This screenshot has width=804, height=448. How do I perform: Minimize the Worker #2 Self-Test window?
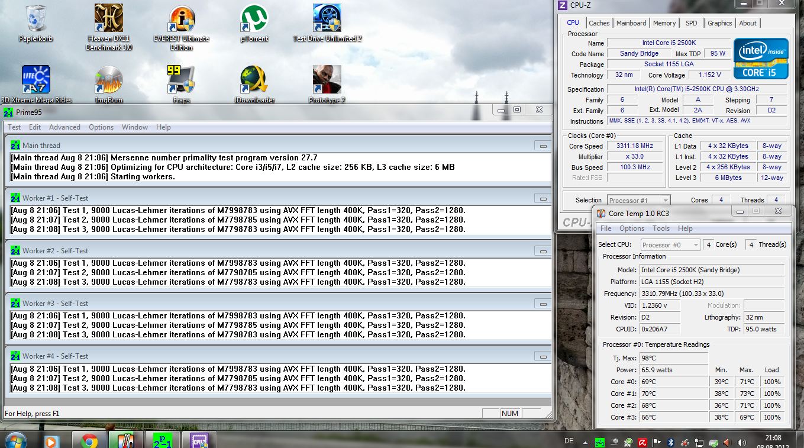[542, 250]
